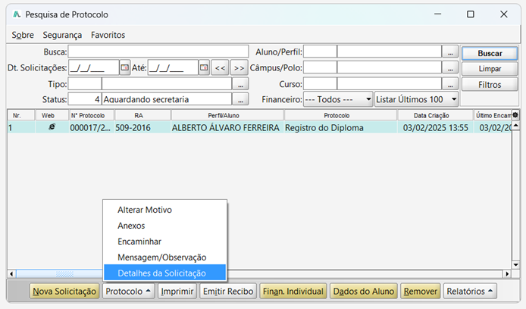The width and height of the screenshot is (526, 309).
Task: Sort by Perfil/Aluno column header
Action: click(x=227, y=115)
